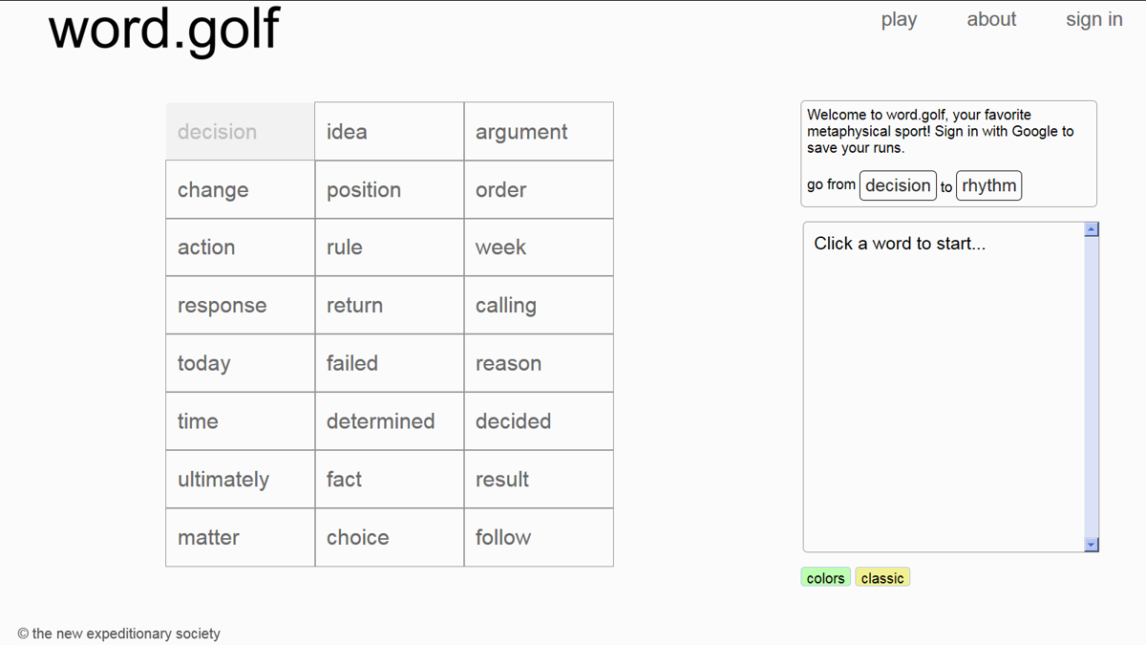Switch to "classic" mode
Image resolution: width=1146 pixels, height=645 pixels.
[x=881, y=576]
